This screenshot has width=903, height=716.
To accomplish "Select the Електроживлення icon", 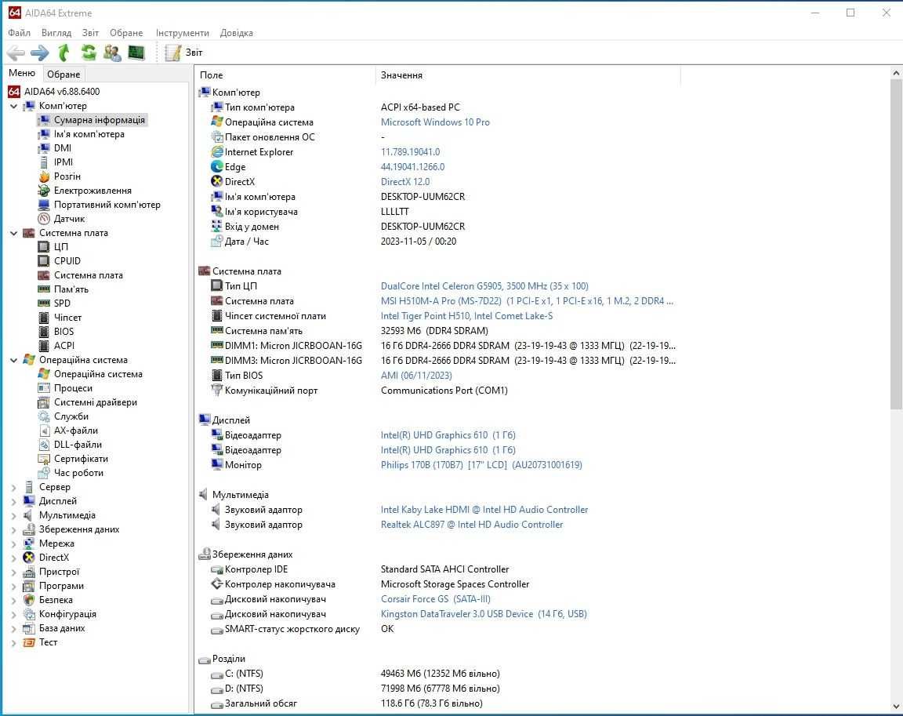I will 44,191.
